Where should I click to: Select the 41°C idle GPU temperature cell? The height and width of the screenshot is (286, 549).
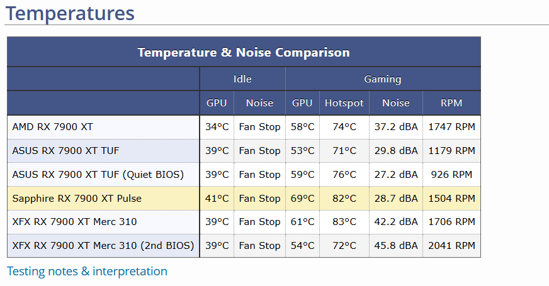click(217, 199)
